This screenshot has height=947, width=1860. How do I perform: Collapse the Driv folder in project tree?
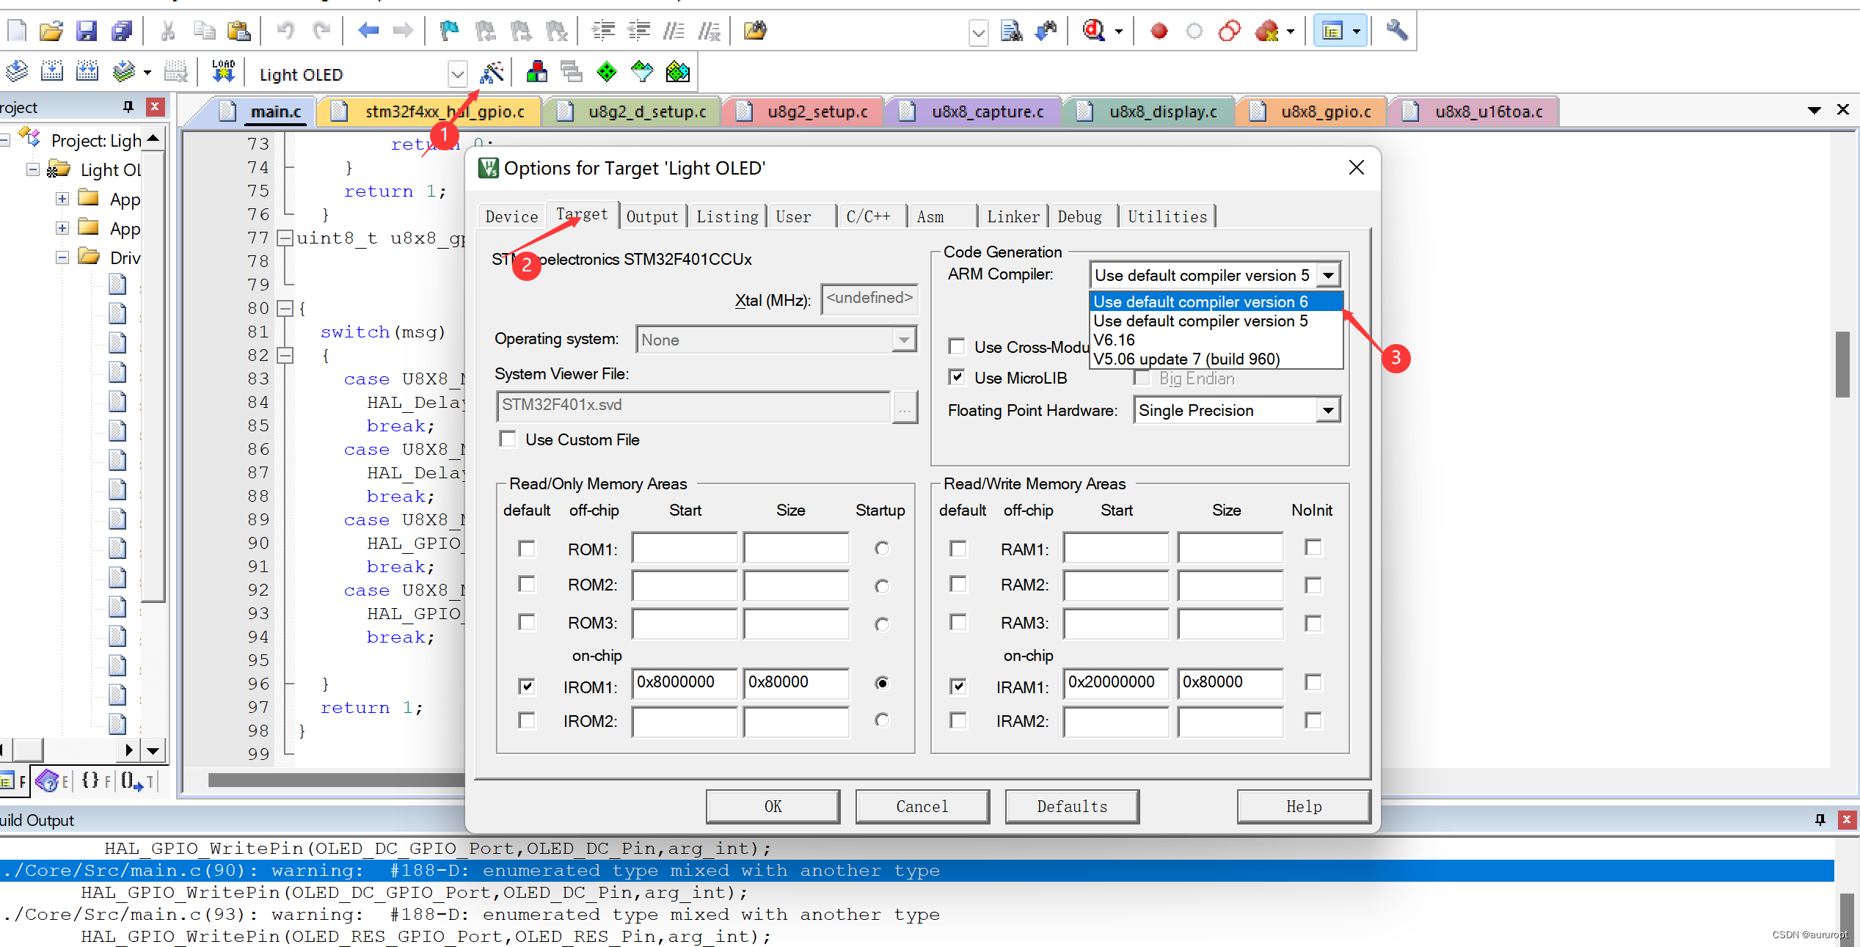click(62, 257)
